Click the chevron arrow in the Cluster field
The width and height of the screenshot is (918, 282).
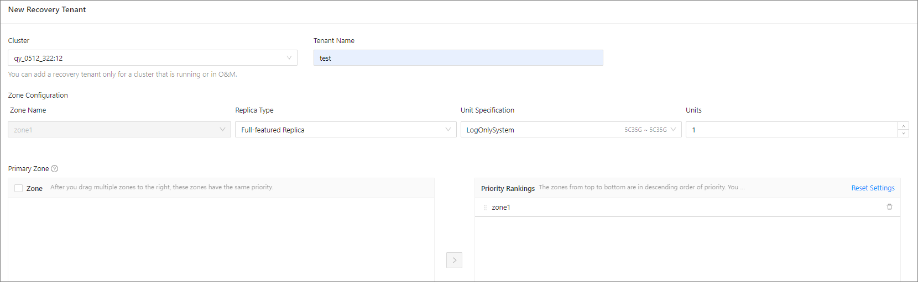tap(289, 58)
